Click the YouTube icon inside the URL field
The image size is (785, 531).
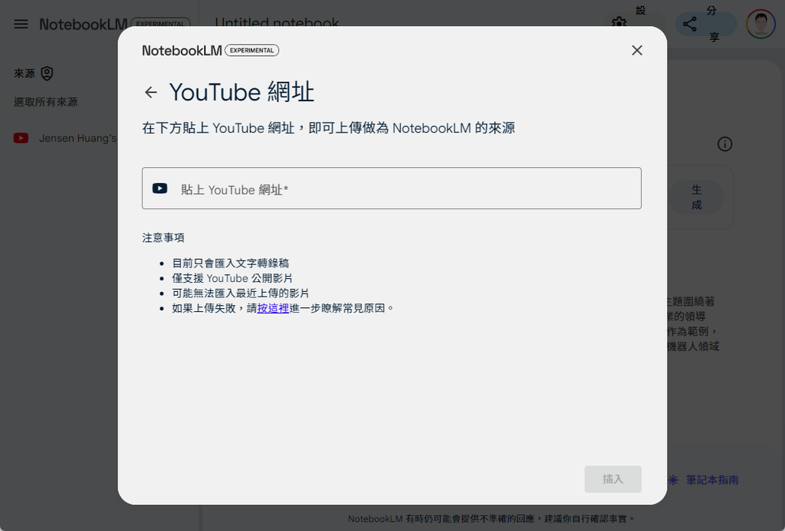coord(159,188)
